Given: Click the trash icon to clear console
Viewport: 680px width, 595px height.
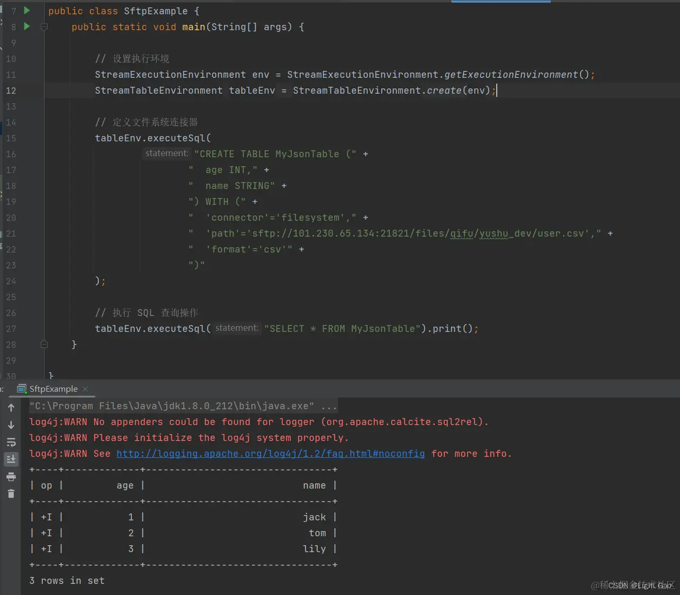Looking at the screenshot, I should tap(11, 494).
